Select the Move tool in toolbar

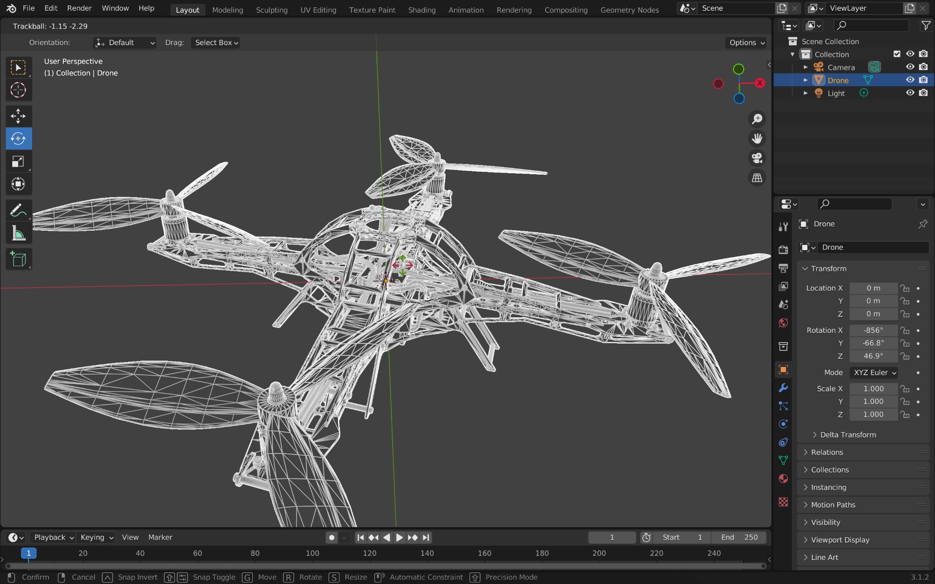tap(18, 116)
